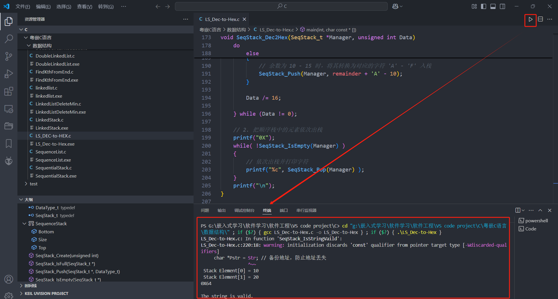
Task: Click the split editor icon
Action: 540,19
